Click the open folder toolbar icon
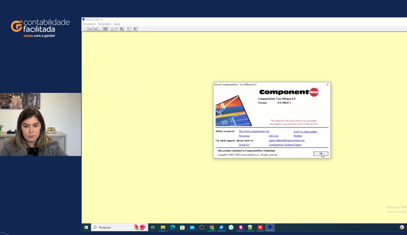The height and width of the screenshot is (235, 407). [91, 29]
